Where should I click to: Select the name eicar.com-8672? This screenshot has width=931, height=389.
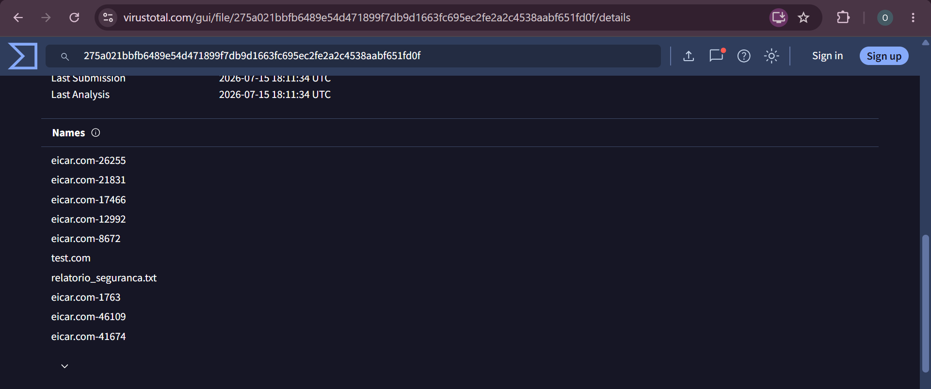pyautogui.click(x=86, y=239)
